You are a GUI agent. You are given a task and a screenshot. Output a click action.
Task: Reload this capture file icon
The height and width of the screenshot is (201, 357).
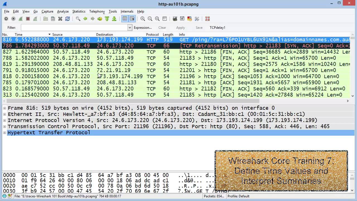(67, 19)
